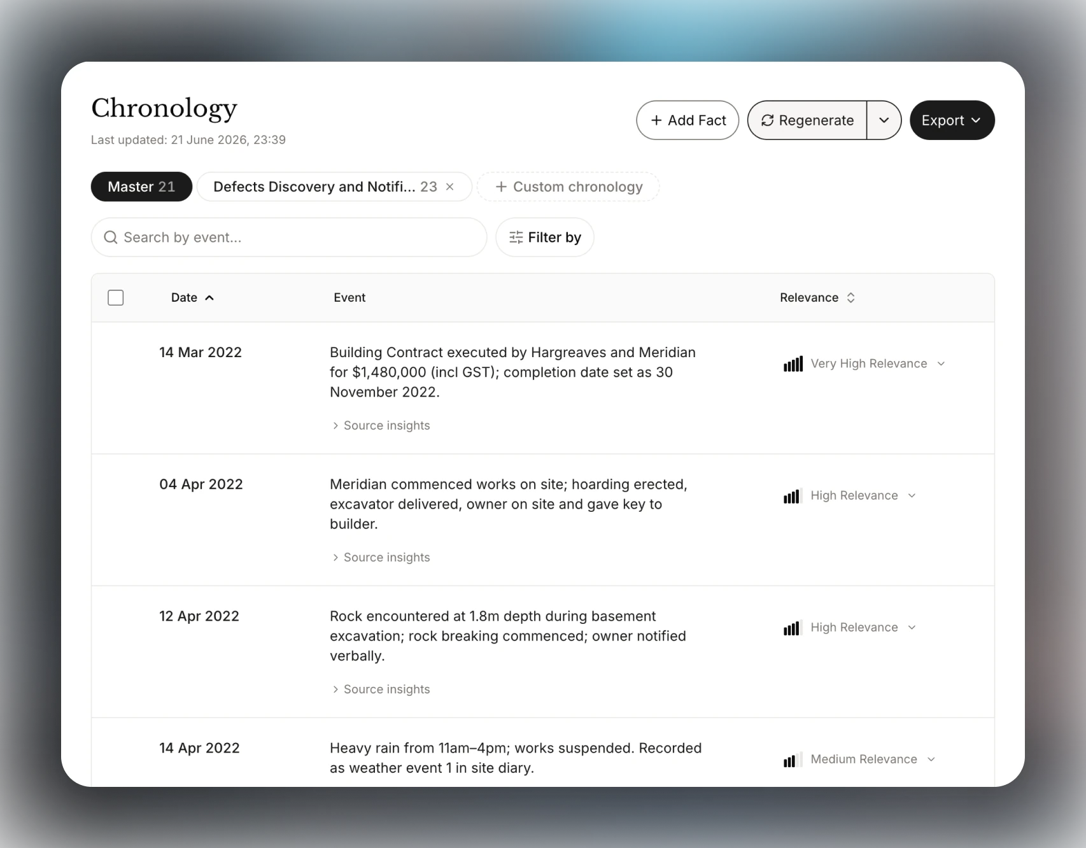The width and height of the screenshot is (1086, 848).
Task: Sort by the Relevance column
Action: click(x=817, y=298)
